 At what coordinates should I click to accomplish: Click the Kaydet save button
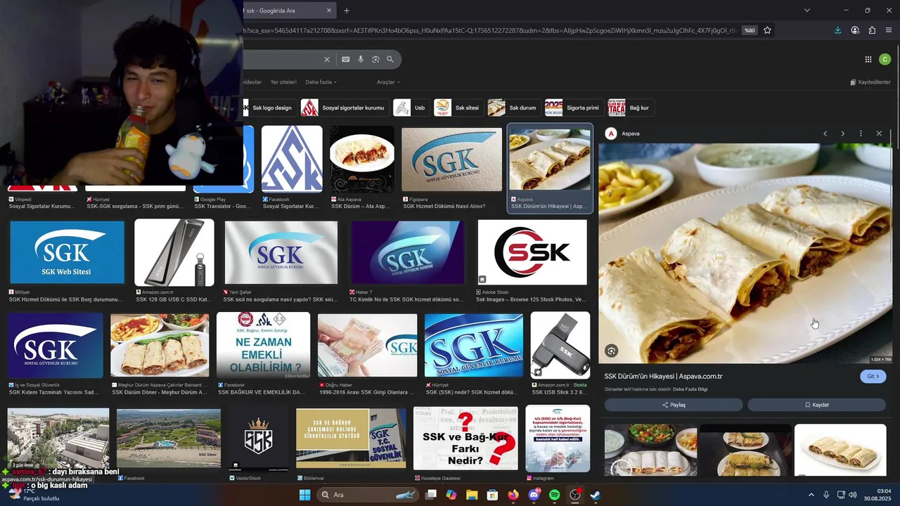[816, 405]
